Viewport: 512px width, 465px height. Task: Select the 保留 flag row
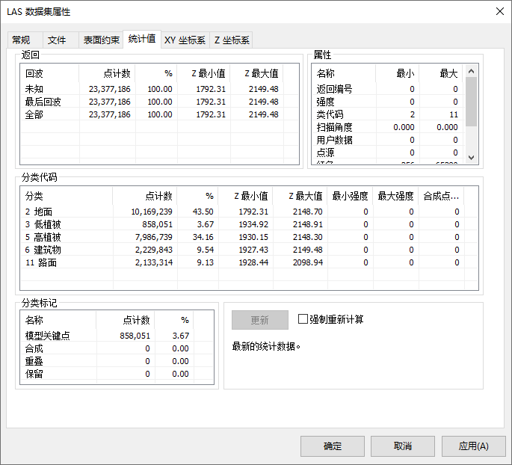117,374
